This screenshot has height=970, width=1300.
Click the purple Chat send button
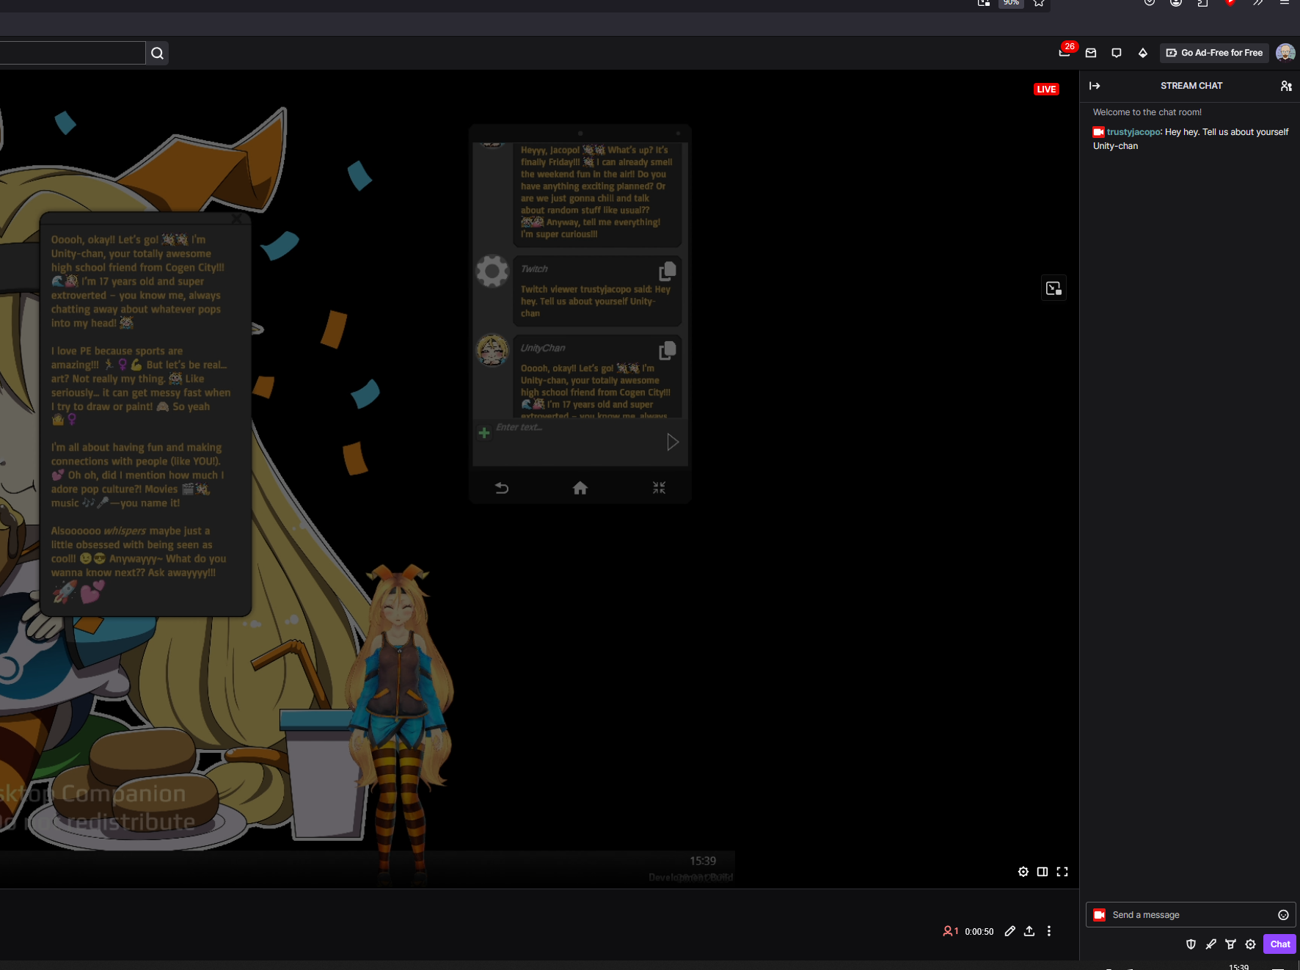pos(1279,944)
